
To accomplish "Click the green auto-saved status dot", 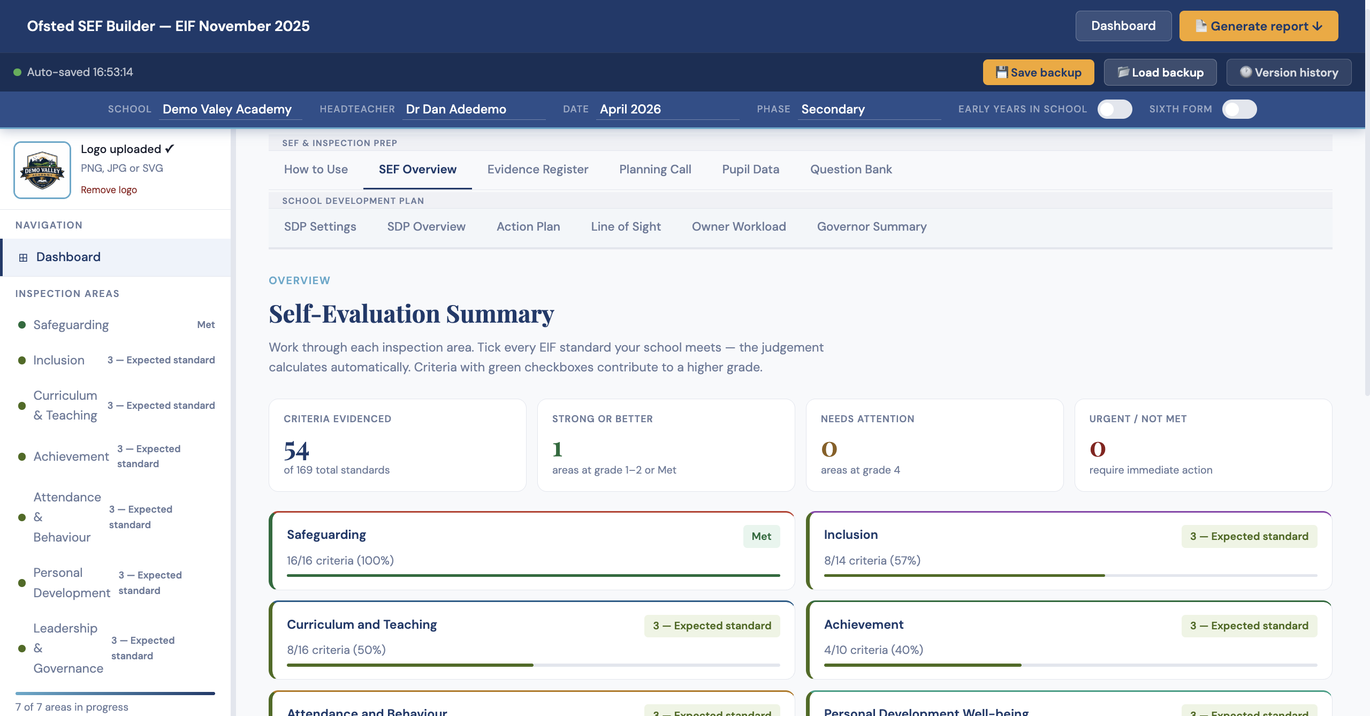I will point(17,72).
